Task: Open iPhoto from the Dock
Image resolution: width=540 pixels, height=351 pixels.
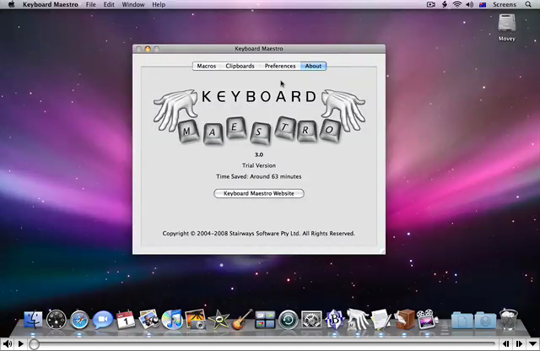Action: tap(149, 319)
